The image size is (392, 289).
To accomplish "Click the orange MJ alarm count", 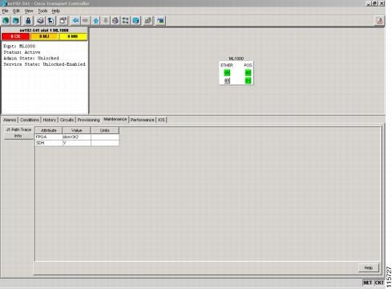I will point(44,36).
